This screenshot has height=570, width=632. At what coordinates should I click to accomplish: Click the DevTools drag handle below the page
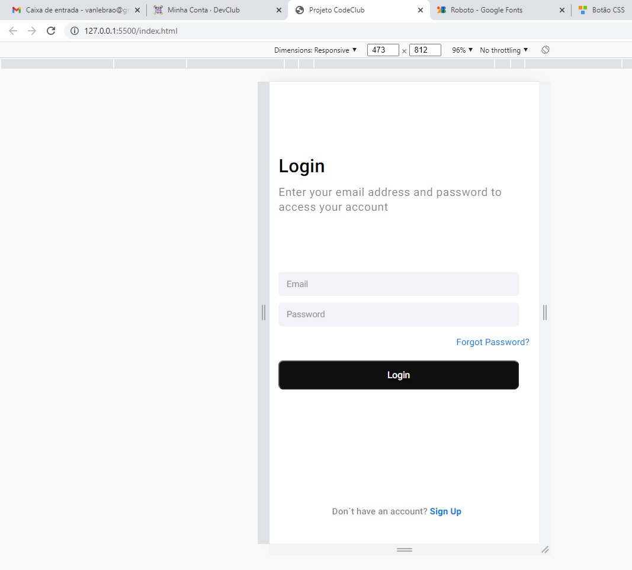[405, 549]
